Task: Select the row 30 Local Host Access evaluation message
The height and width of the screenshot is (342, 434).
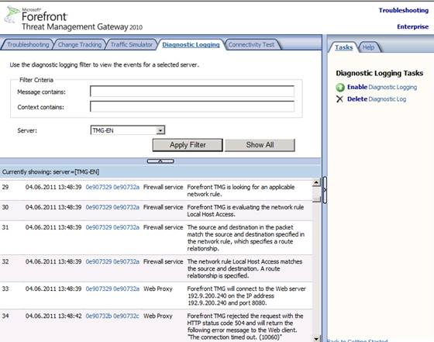Action: pyautogui.click(x=246, y=211)
